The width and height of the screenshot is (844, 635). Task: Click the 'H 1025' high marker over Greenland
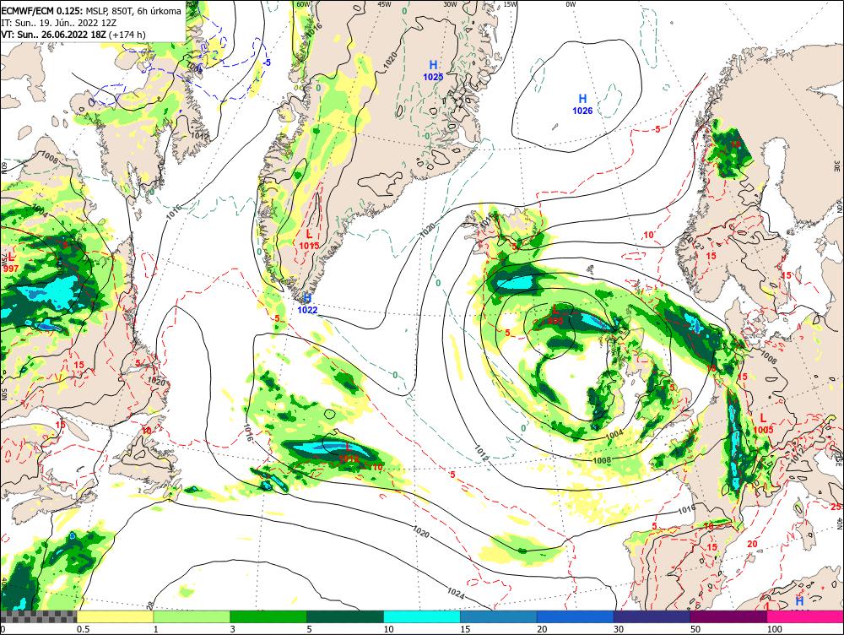pos(433,71)
